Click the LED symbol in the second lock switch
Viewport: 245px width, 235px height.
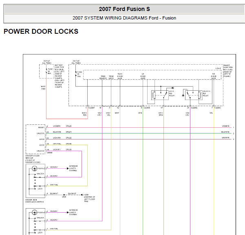point(34,212)
